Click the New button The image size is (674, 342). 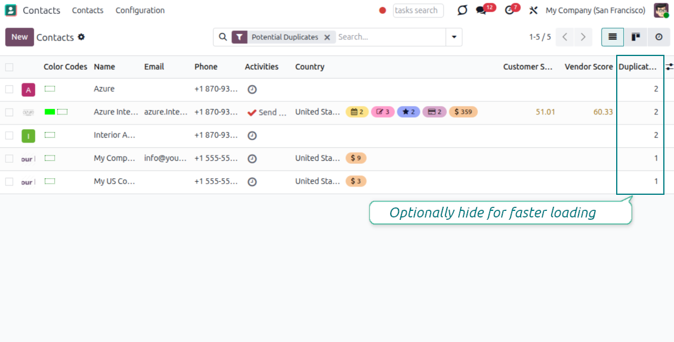(20, 37)
